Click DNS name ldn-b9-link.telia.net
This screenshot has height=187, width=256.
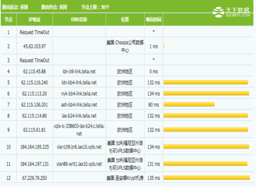(79, 71)
